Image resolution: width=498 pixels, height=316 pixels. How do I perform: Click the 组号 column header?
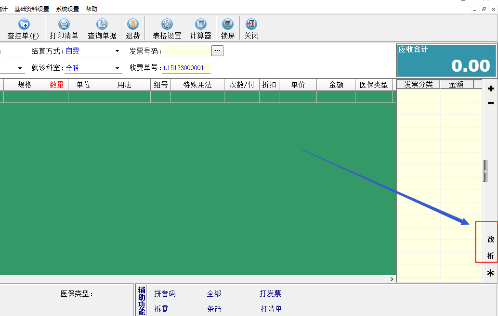tap(161, 85)
